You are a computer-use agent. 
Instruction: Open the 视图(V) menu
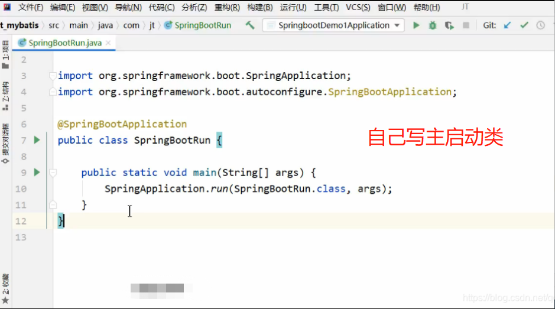coord(95,7)
